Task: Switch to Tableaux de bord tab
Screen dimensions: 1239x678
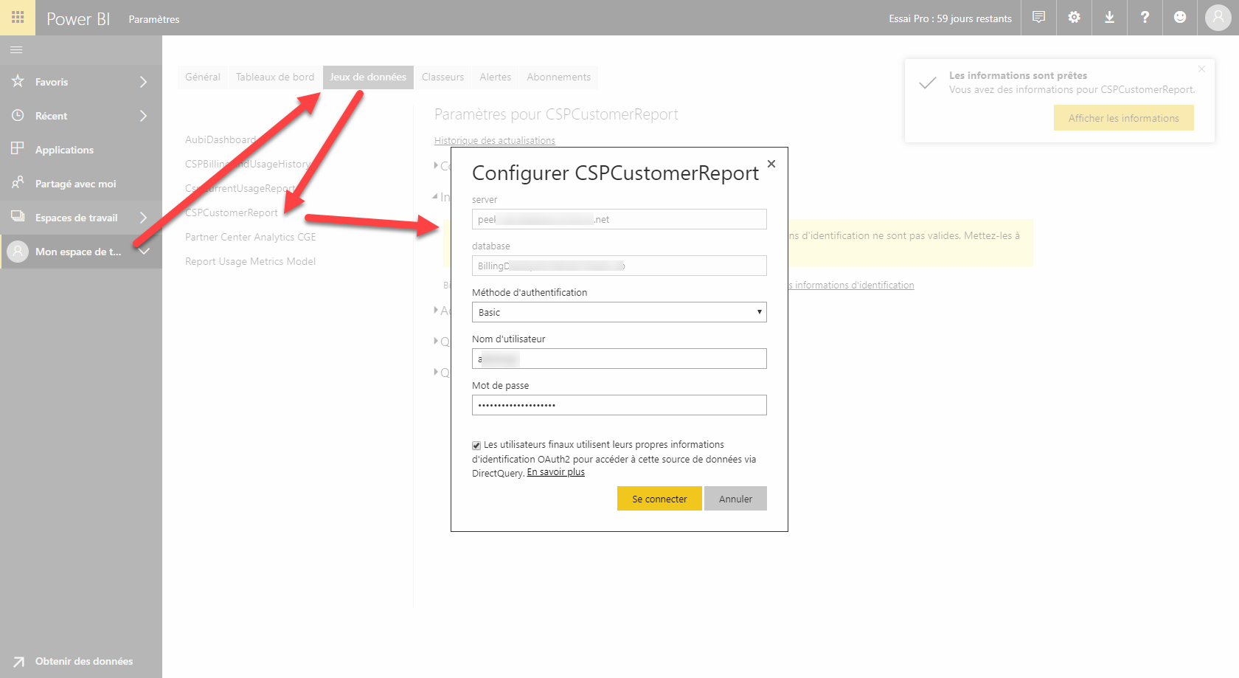Action: 275,77
